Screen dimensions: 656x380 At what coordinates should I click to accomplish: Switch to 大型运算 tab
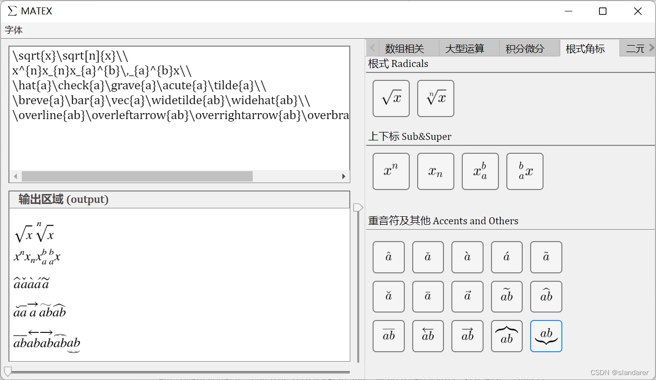pos(469,48)
